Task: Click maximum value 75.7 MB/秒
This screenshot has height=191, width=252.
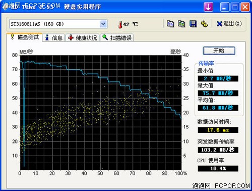Action: click(218, 93)
